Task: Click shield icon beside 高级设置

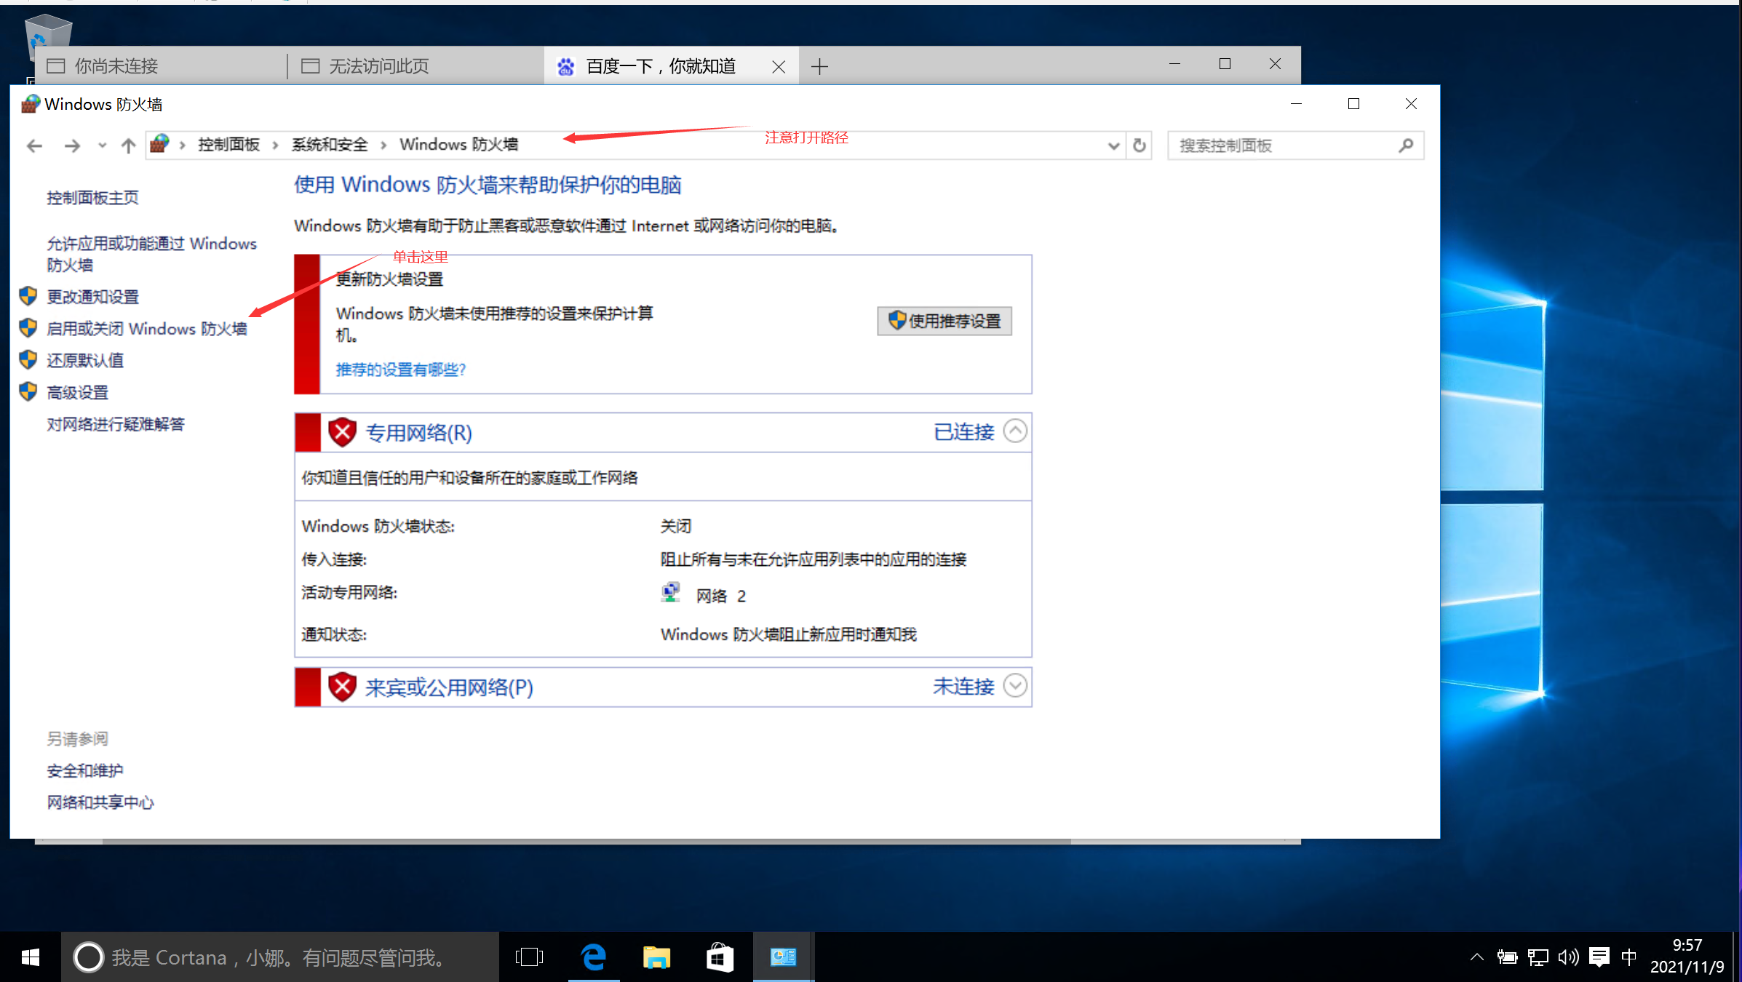Action: (x=28, y=391)
